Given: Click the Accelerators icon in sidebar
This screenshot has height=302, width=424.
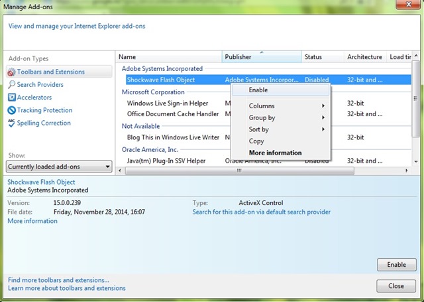Looking at the screenshot, I should click(x=11, y=98).
